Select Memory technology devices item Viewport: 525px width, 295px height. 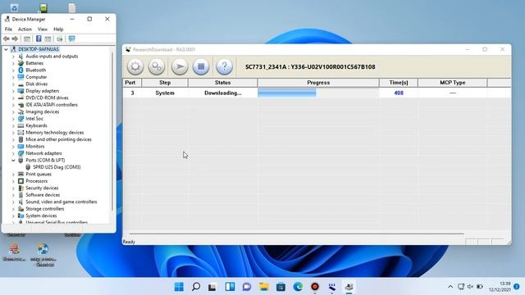coord(55,133)
